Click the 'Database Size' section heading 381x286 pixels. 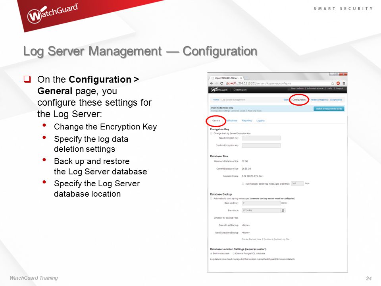(x=219, y=156)
